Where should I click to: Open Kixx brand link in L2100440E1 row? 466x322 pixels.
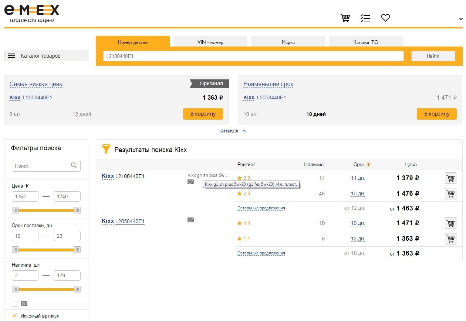coord(108,176)
